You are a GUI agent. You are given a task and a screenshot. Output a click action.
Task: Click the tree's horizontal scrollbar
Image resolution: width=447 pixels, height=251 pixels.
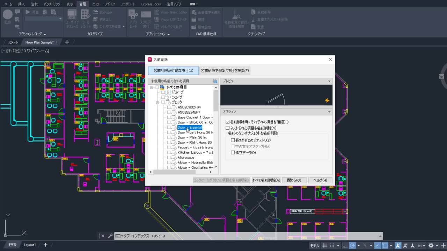174,172
